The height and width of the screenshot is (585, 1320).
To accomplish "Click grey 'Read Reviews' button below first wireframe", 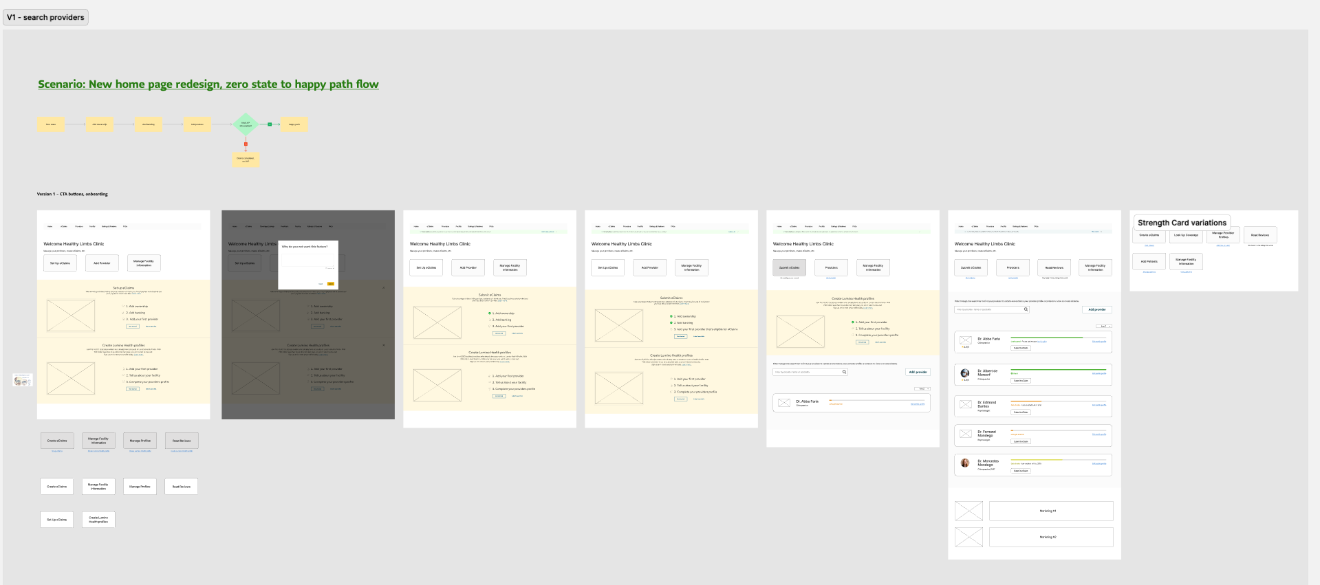I will pyautogui.click(x=182, y=441).
